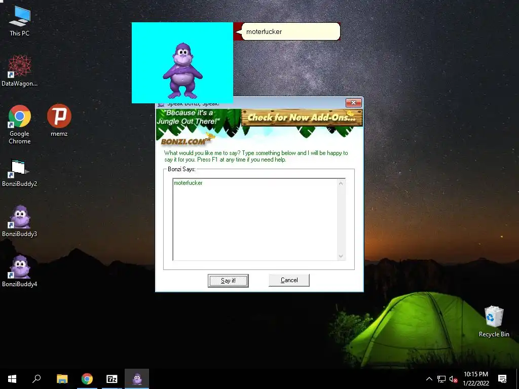519x389 pixels.
Task: Open 7-Zip from the taskbar
Action: [x=112, y=379]
